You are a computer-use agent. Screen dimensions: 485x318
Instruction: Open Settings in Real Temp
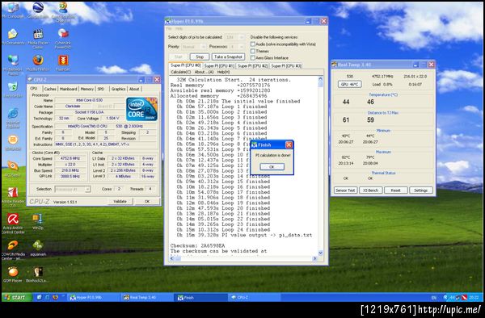pos(420,190)
